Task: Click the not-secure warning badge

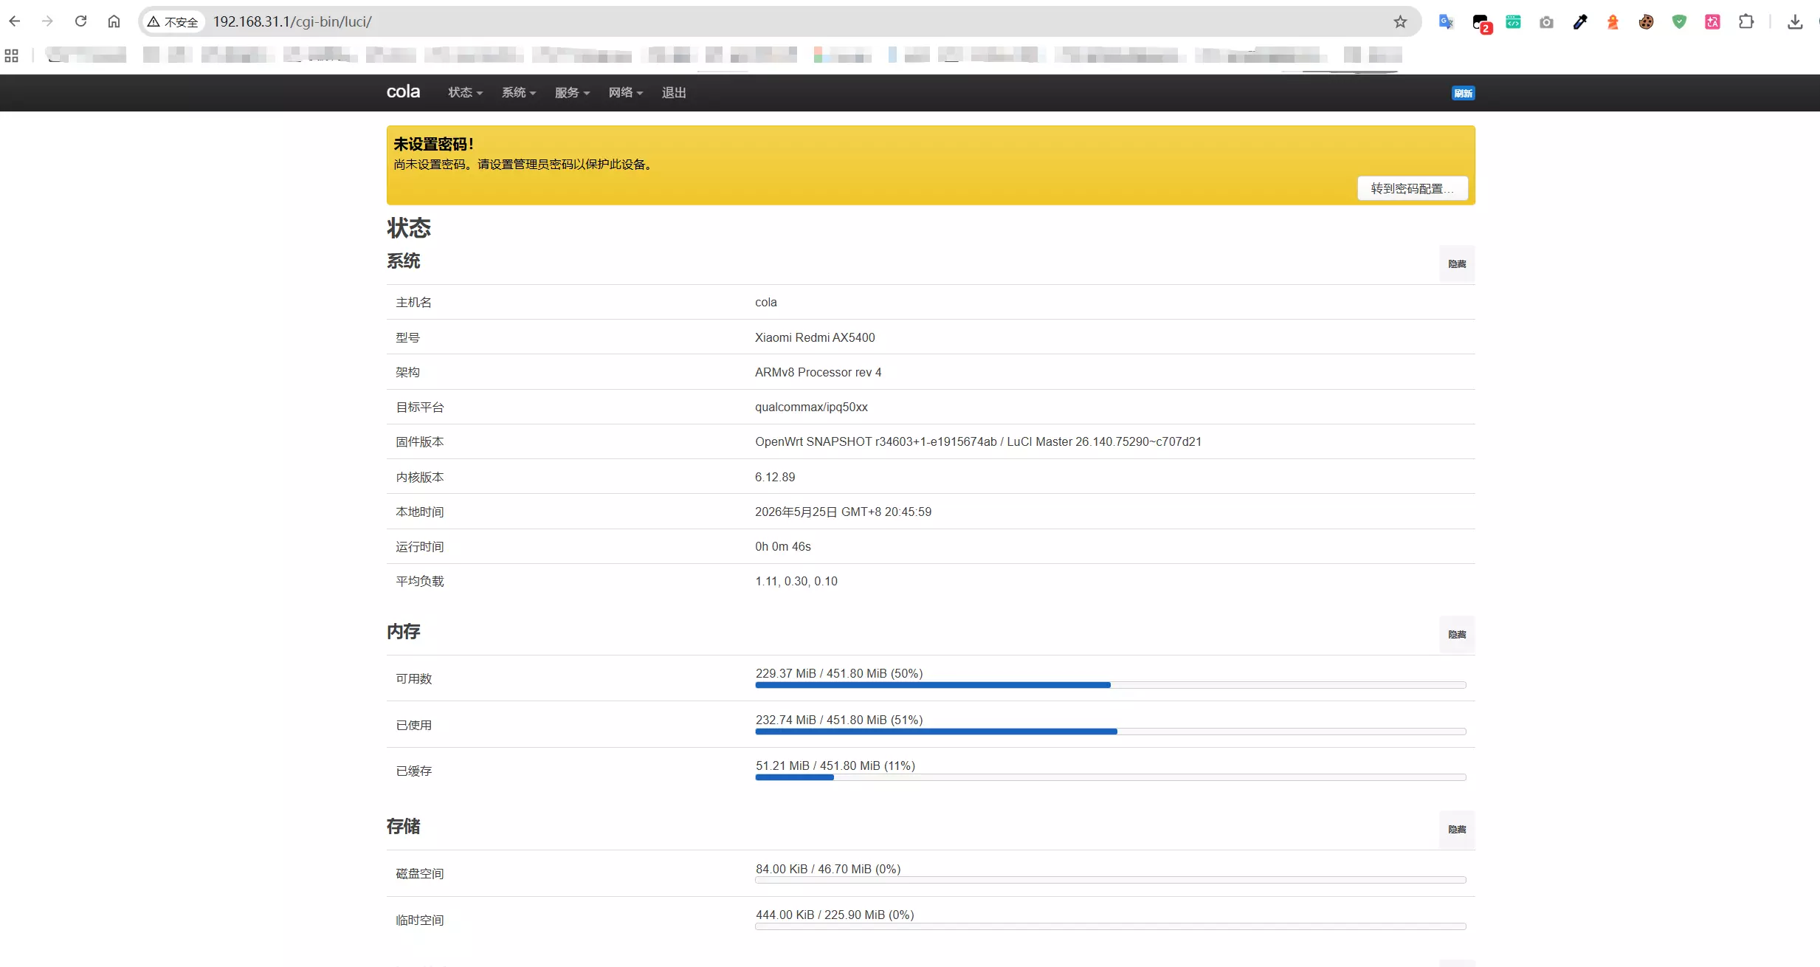Action: (173, 22)
